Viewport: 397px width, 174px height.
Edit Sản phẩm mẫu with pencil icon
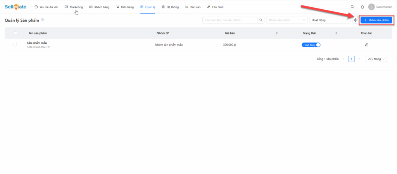[x=366, y=45]
